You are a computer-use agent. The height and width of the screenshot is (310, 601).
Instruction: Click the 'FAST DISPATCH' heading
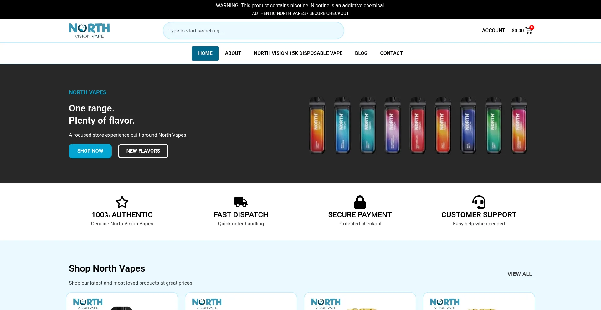tap(241, 215)
